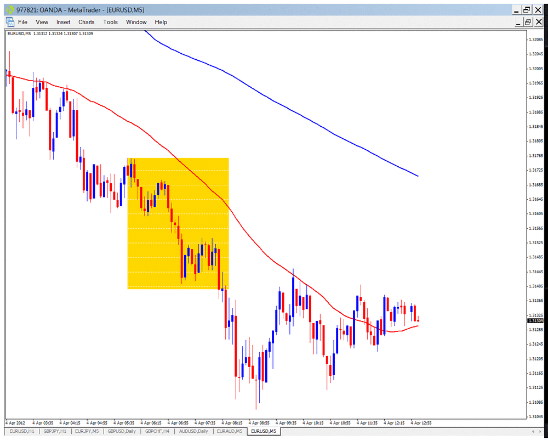The height and width of the screenshot is (440, 548).
Task: Minimize the inner chart window
Action: click(x=518, y=22)
